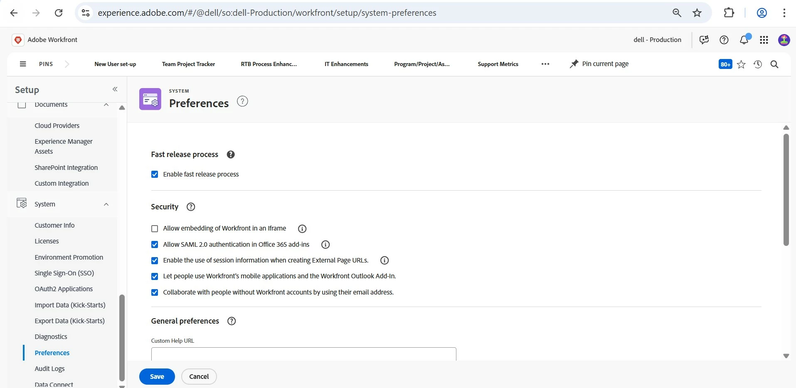Open the Help question-mark icon in header

coord(724,40)
